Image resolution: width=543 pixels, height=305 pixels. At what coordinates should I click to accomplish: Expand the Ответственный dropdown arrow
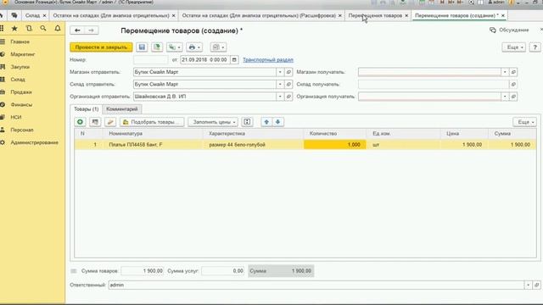pyautogui.click(x=528, y=285)
